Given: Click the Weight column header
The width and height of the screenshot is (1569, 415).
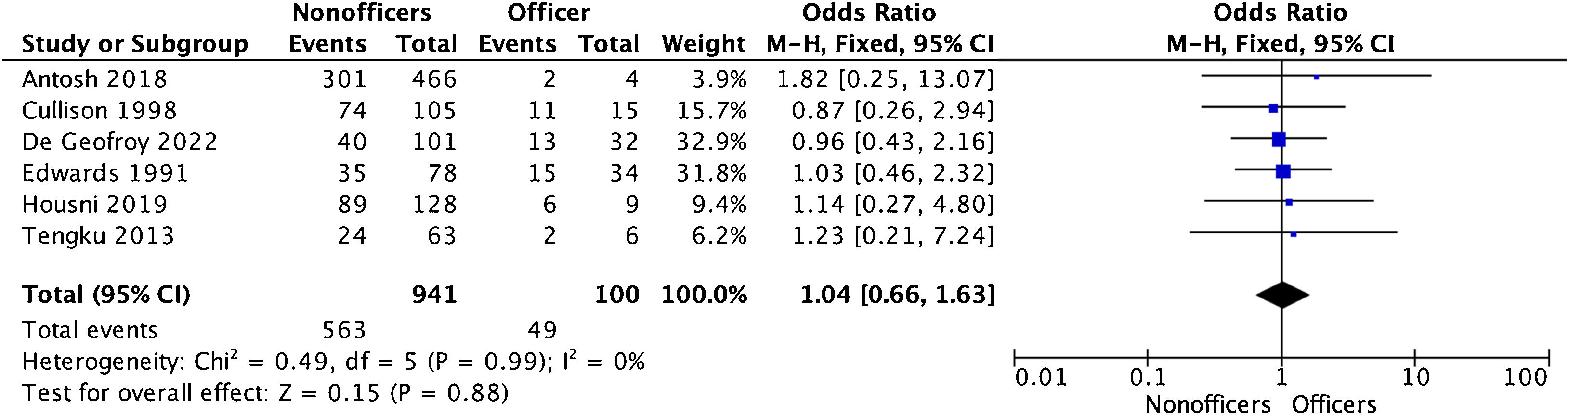Looking at the screenshot, I should (704, 44).
